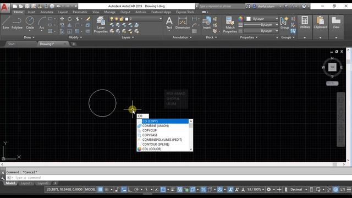The width and height of the screenshot is (352, 198).
Task: Open the object color ByLayer dropdown
Action: coord(262,19)
